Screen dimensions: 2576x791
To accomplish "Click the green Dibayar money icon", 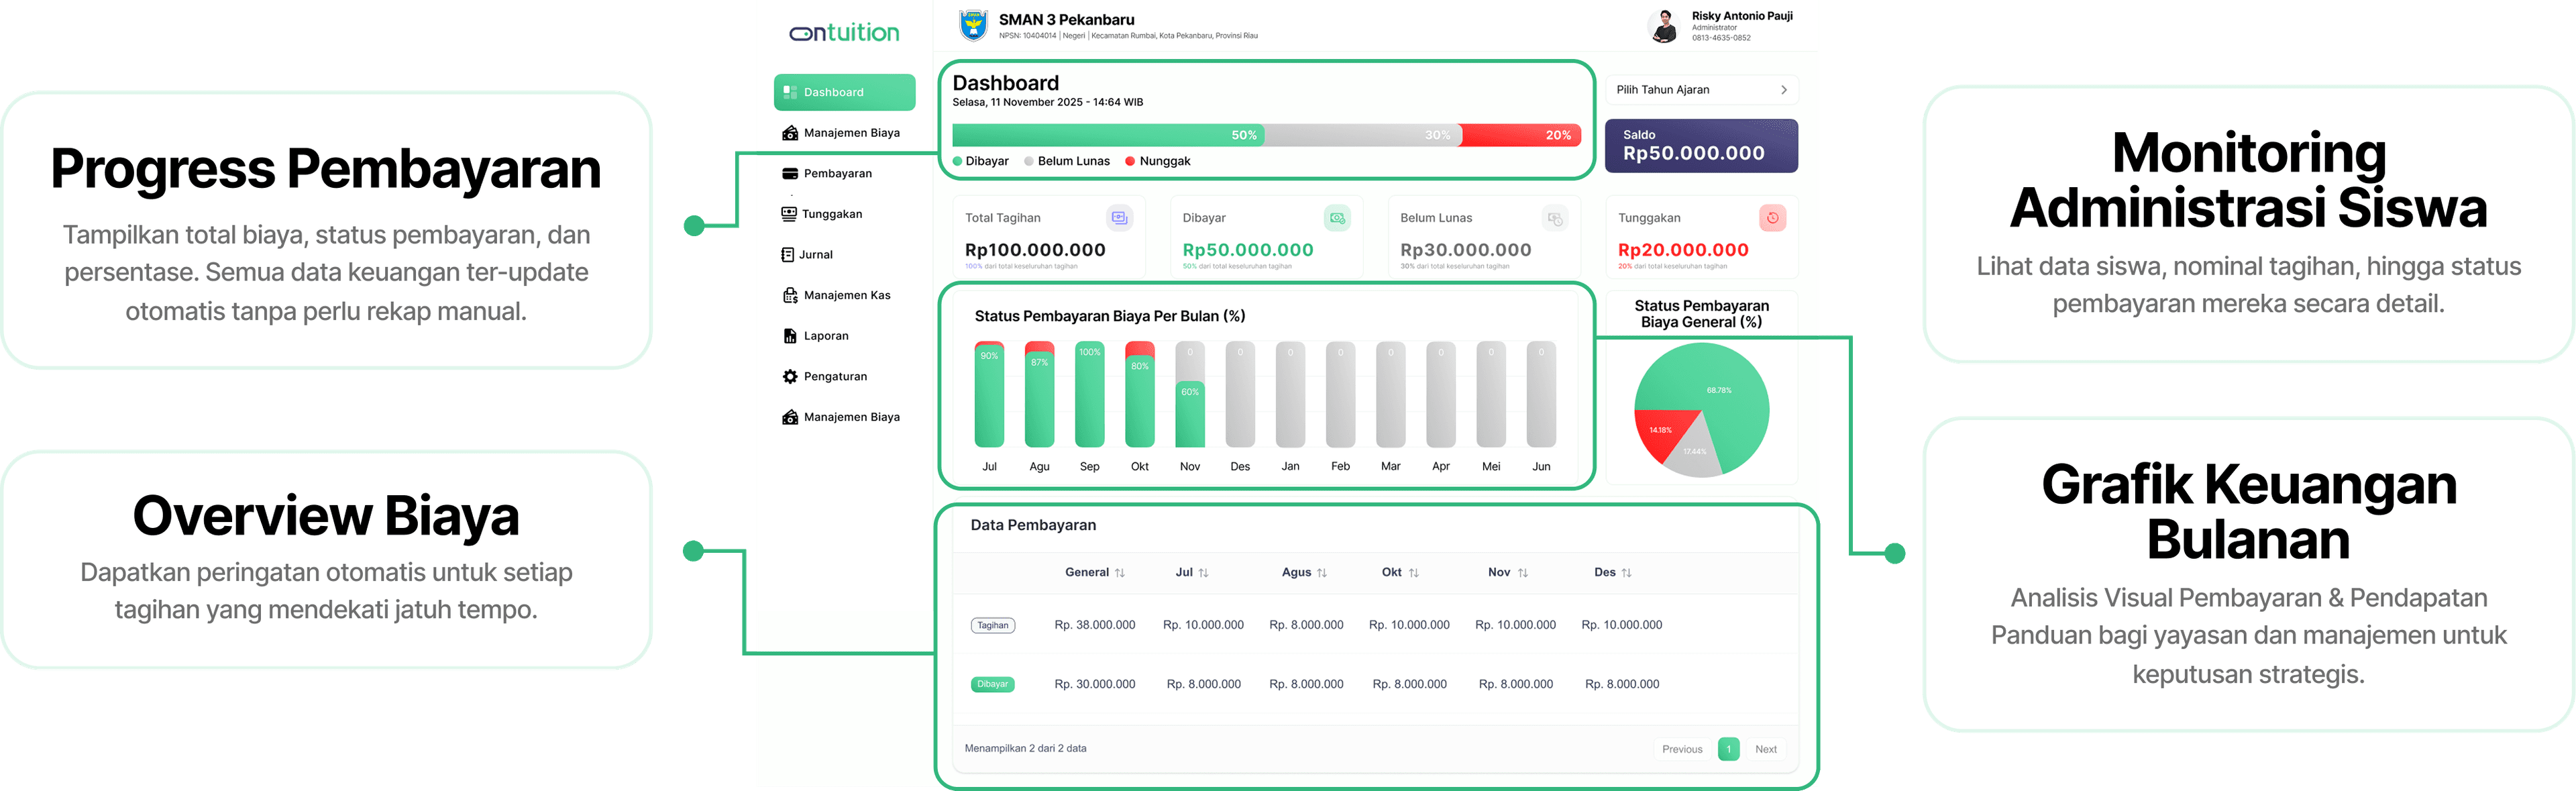I will (x=1337, y=218).
